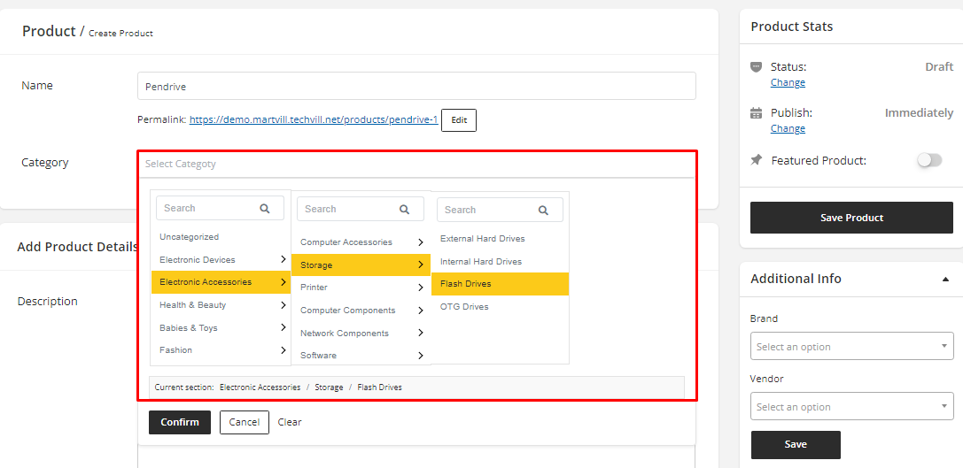Click the Status shield icon

coord(756,67)
